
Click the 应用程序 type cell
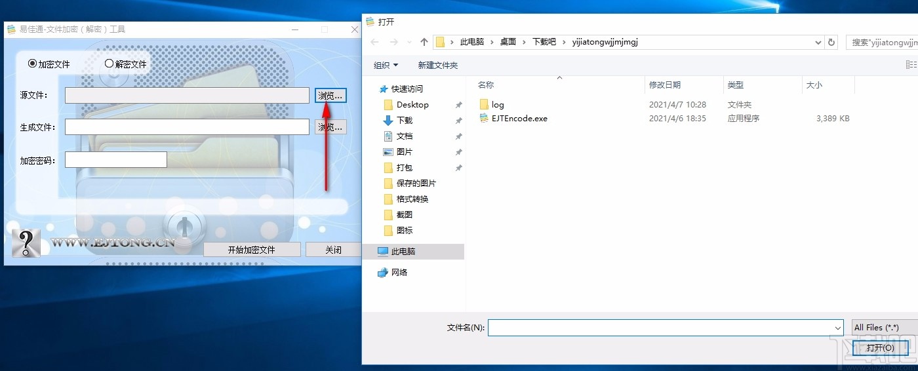click(744, 119)
